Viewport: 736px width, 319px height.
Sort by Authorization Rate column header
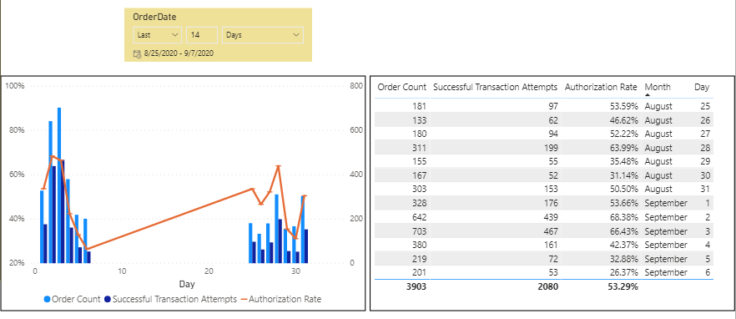(601, 87)
